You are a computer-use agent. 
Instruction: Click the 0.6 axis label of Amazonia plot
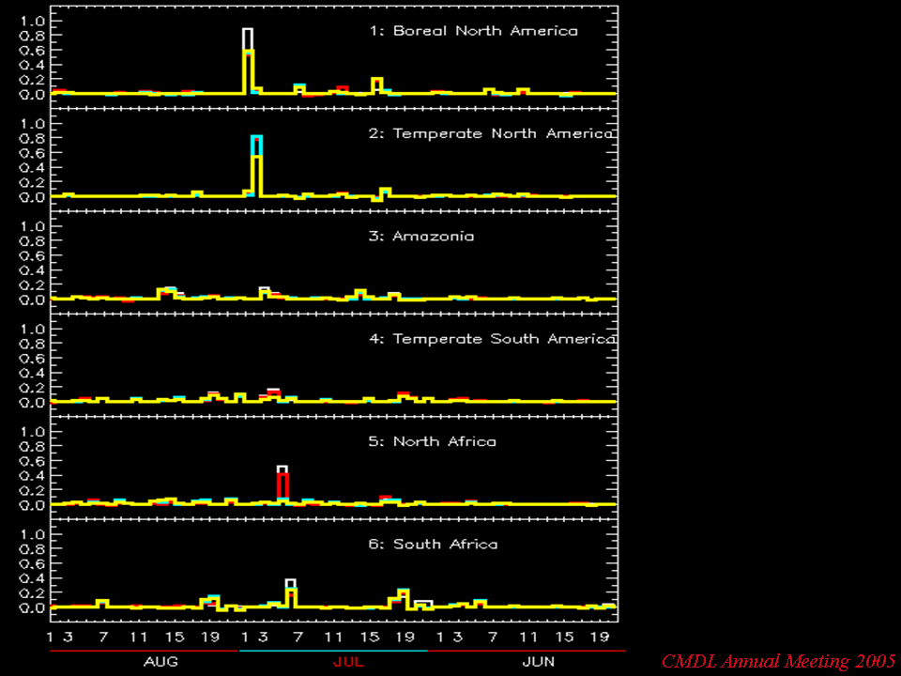(x=32, y=255)
